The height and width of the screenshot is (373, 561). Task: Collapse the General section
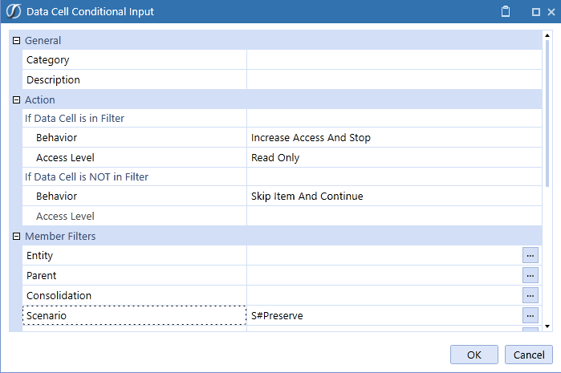[x=16, y=40]
